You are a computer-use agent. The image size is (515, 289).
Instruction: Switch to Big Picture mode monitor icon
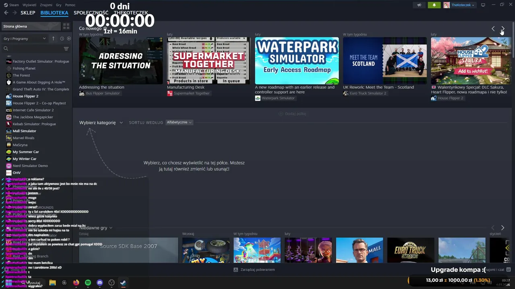coord(483,5)
